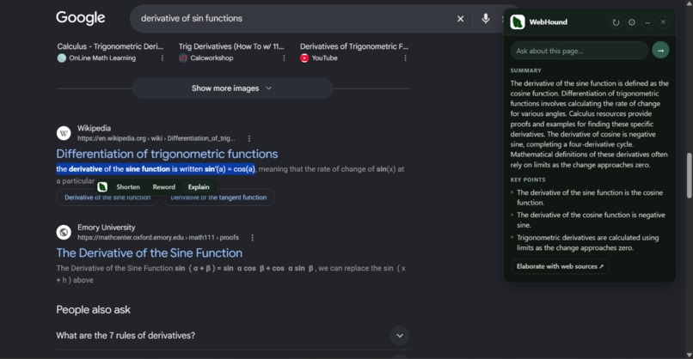Click 'Derivative of the tangent function' chip
The height and width of the screenshot is (359, 693).
tap(218, 198)
